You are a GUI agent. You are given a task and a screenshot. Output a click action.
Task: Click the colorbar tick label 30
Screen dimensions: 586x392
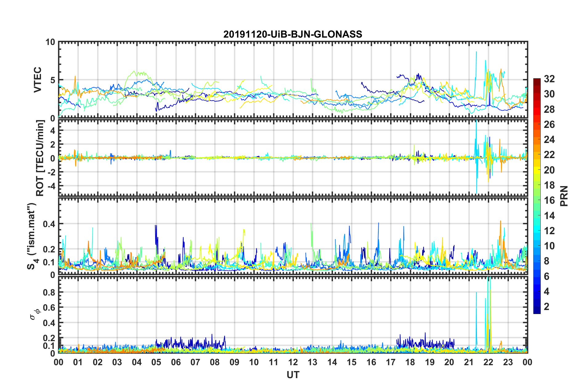(x=549, y=94)
